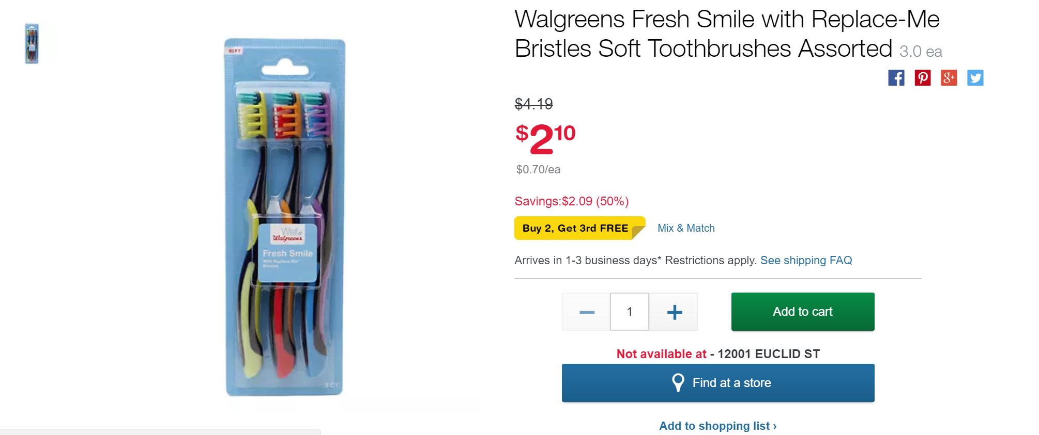Click the quantity input field

coord(630,312)
